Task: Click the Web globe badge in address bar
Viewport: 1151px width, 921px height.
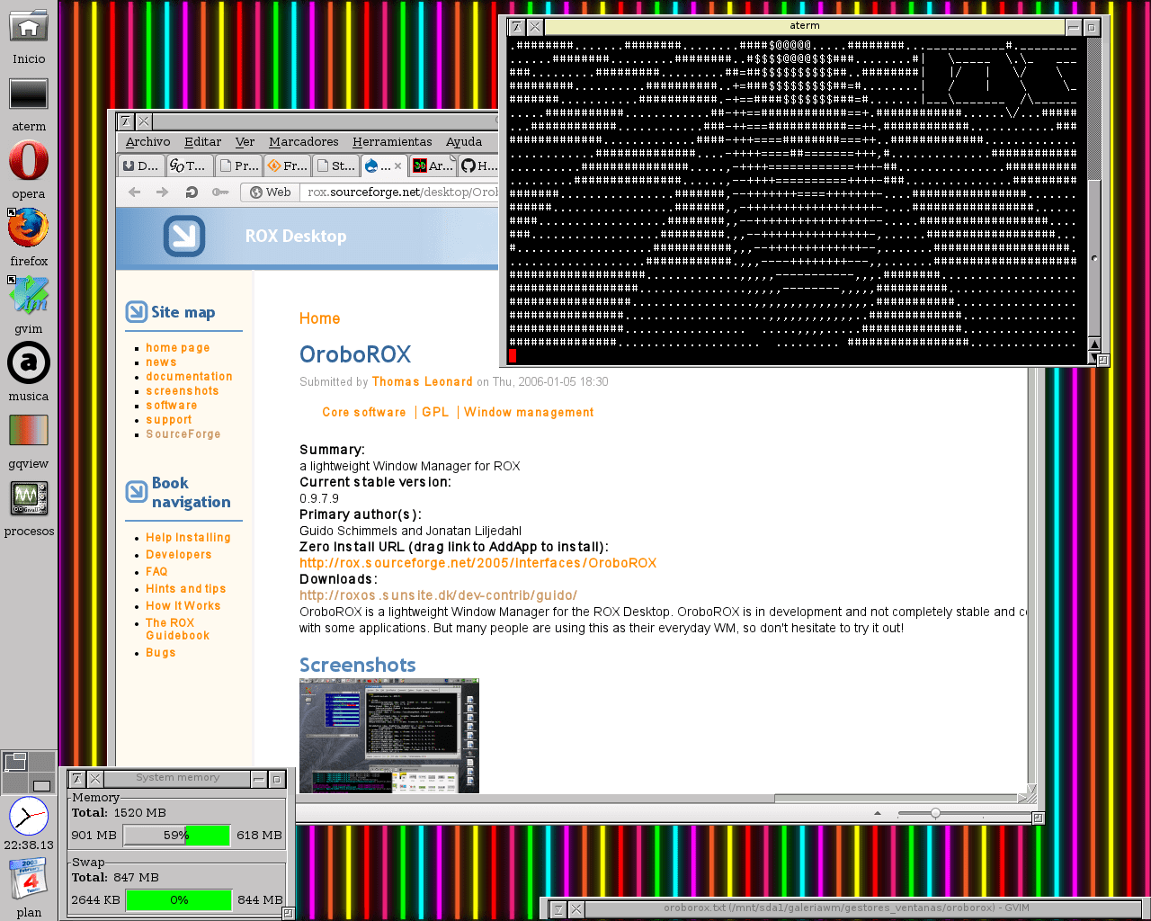Action: tap(271, 192)
